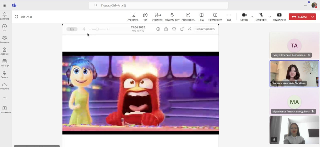This screenshot has height=147, width=320.
Task: Share screen (Поделиться)
Action: pyautogui.click(x=279, y=17)
